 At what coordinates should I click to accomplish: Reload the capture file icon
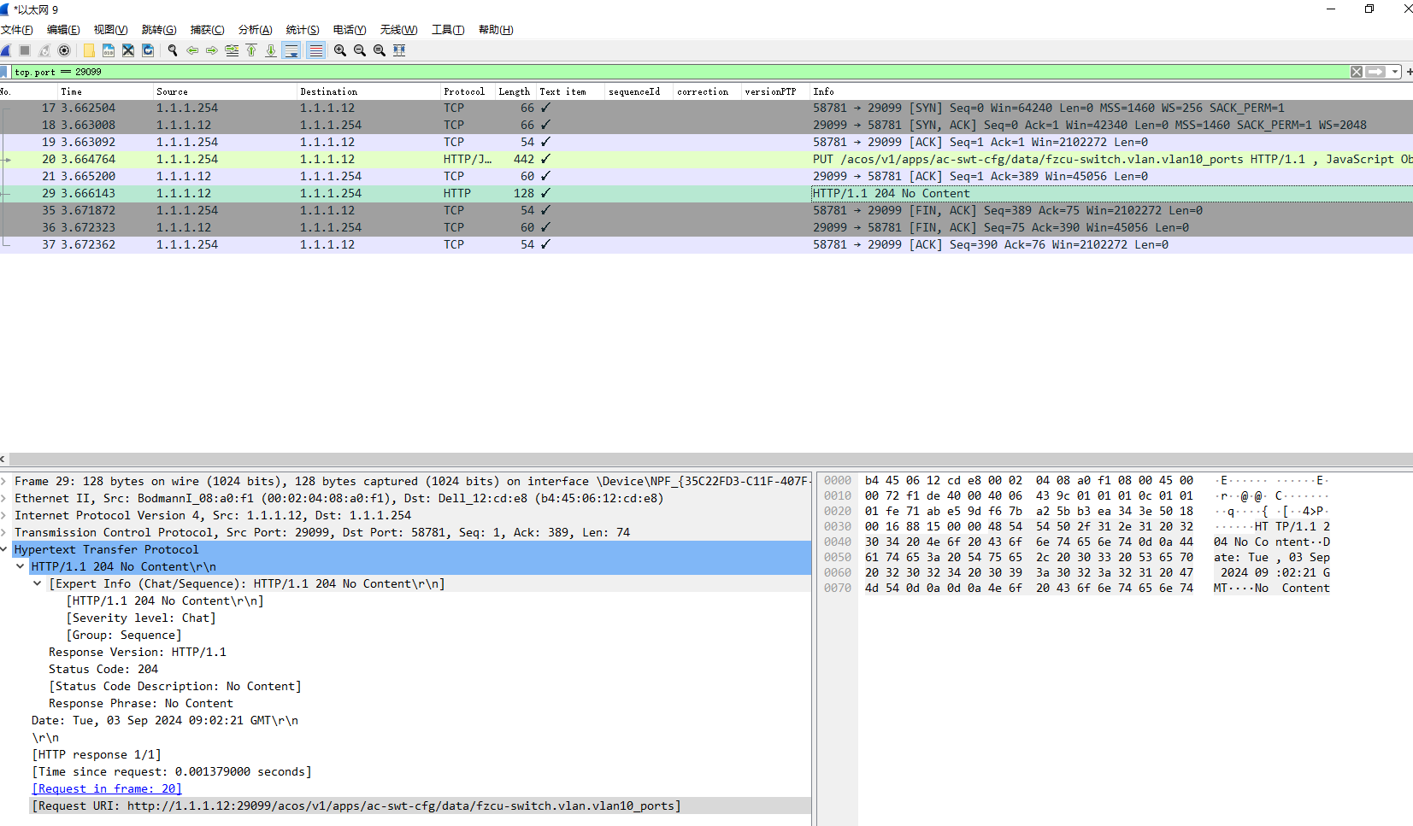pyautogui.click(x=148, y=50)
